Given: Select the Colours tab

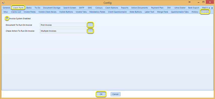Looking at the screenshot, I should tap(99, 8).
